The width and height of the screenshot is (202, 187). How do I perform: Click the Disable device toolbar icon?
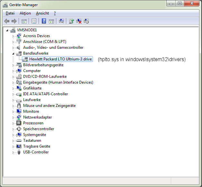86,21
